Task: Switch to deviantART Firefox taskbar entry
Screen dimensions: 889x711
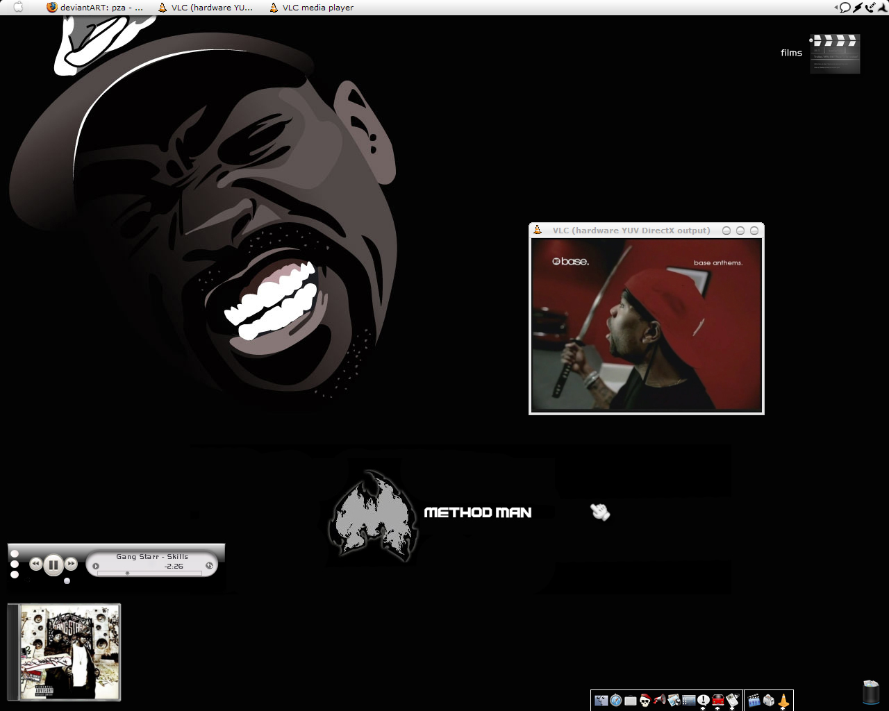Action: [95, 8]
